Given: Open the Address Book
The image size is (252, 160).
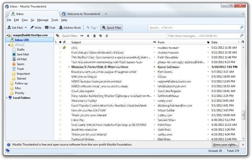Looking at the screenshot, I should pyautogui.click(x=70, y=27).
